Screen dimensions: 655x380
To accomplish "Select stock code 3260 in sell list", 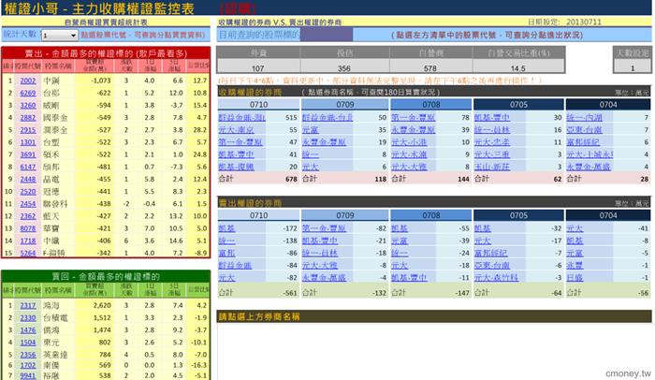I will pos(28,106).
